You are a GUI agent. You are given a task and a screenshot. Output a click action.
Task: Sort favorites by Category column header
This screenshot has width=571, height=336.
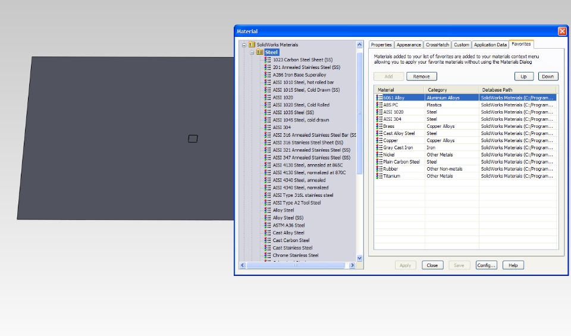tap(451, 90)
